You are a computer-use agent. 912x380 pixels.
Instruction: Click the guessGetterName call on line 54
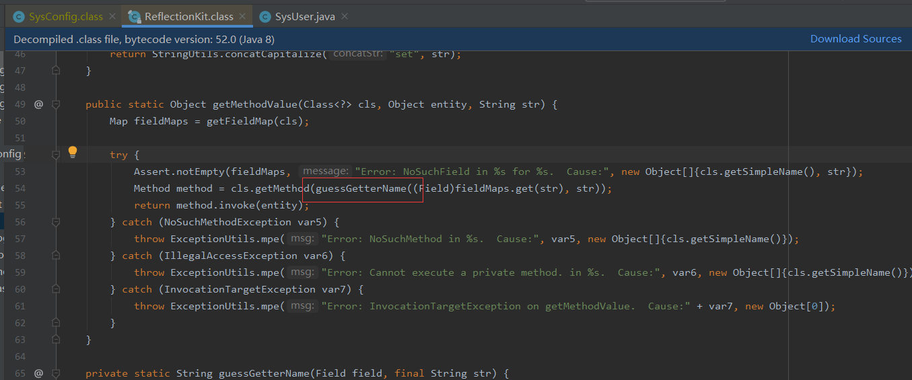click(360, 188)
